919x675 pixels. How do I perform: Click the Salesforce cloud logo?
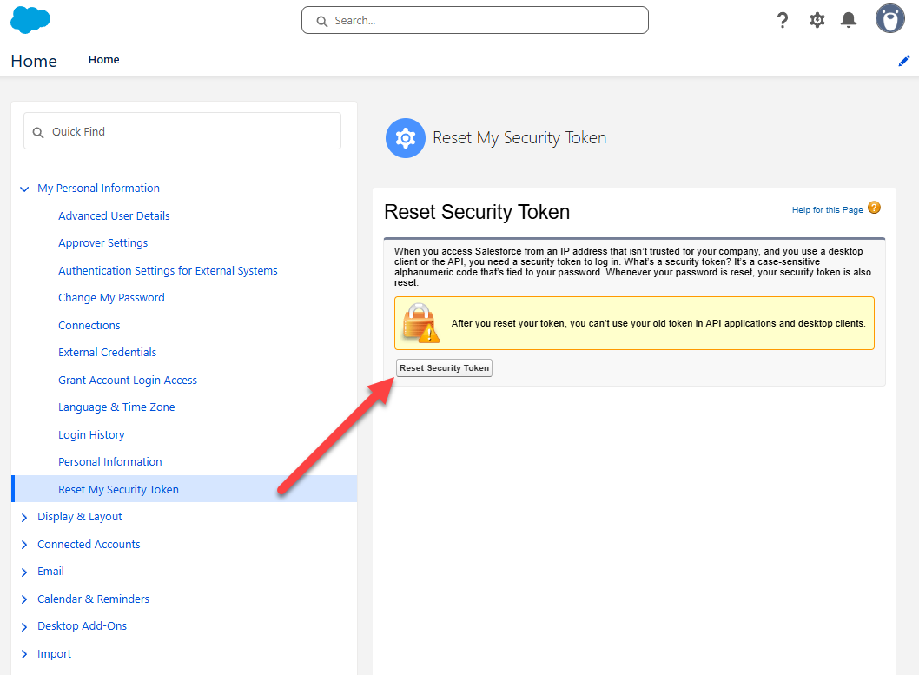tap(30, 19)
